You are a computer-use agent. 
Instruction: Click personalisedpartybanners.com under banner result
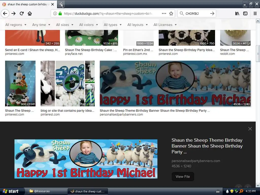(x=121, y=115)
